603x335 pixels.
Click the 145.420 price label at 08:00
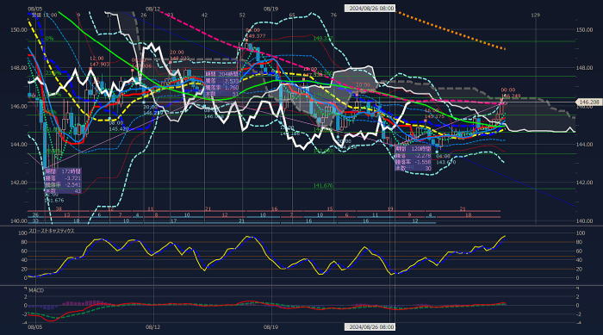[x=119, y=129]
